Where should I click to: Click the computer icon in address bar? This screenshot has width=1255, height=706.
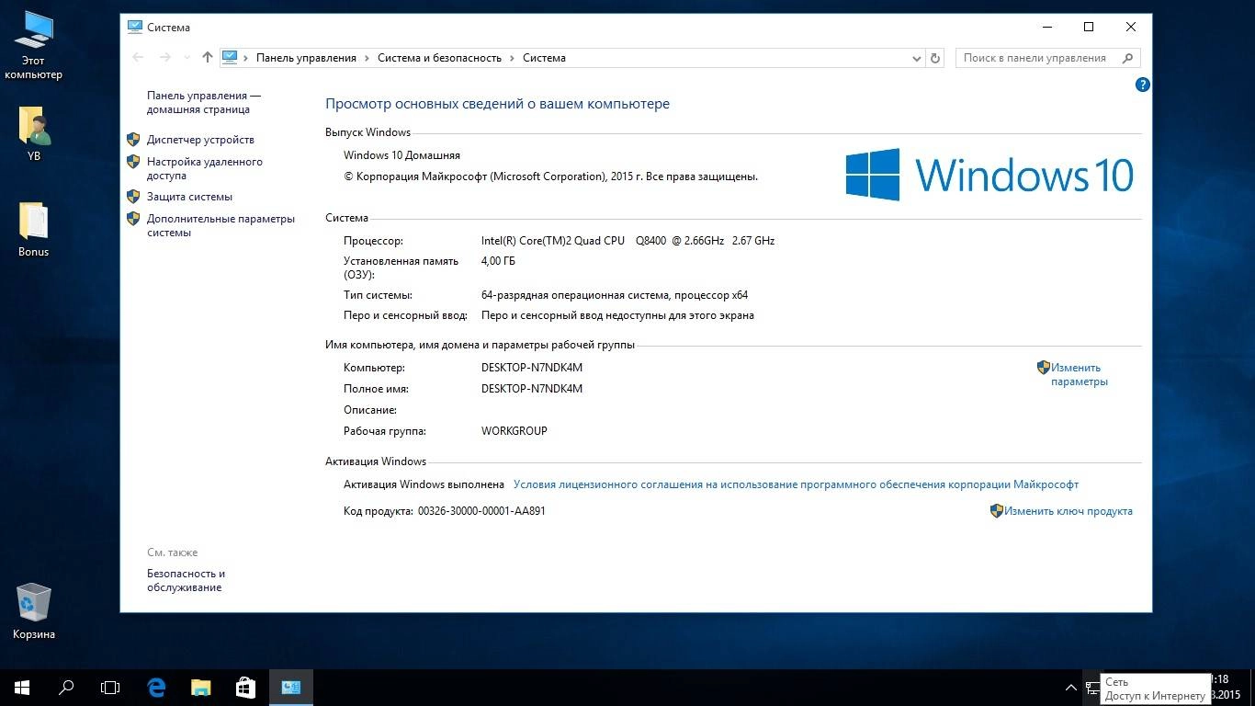click(x=230, y=57)
